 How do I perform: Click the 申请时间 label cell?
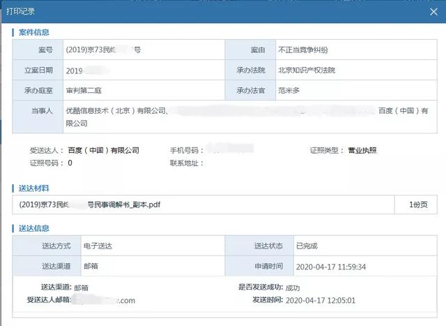pos(259,266)
